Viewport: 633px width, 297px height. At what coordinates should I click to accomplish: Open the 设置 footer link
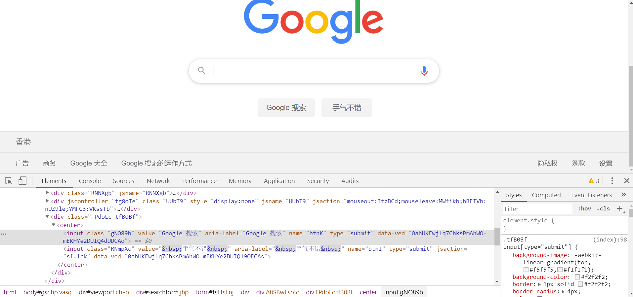click(x=606, y=163)
